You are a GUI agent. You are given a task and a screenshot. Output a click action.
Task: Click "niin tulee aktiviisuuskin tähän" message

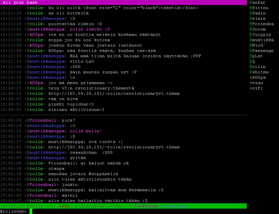click(90, 179)
